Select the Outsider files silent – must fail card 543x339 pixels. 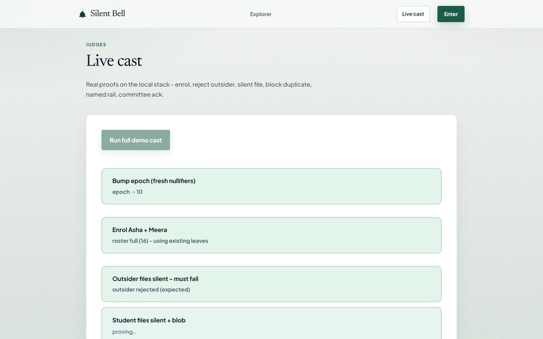tap(271, 284)
